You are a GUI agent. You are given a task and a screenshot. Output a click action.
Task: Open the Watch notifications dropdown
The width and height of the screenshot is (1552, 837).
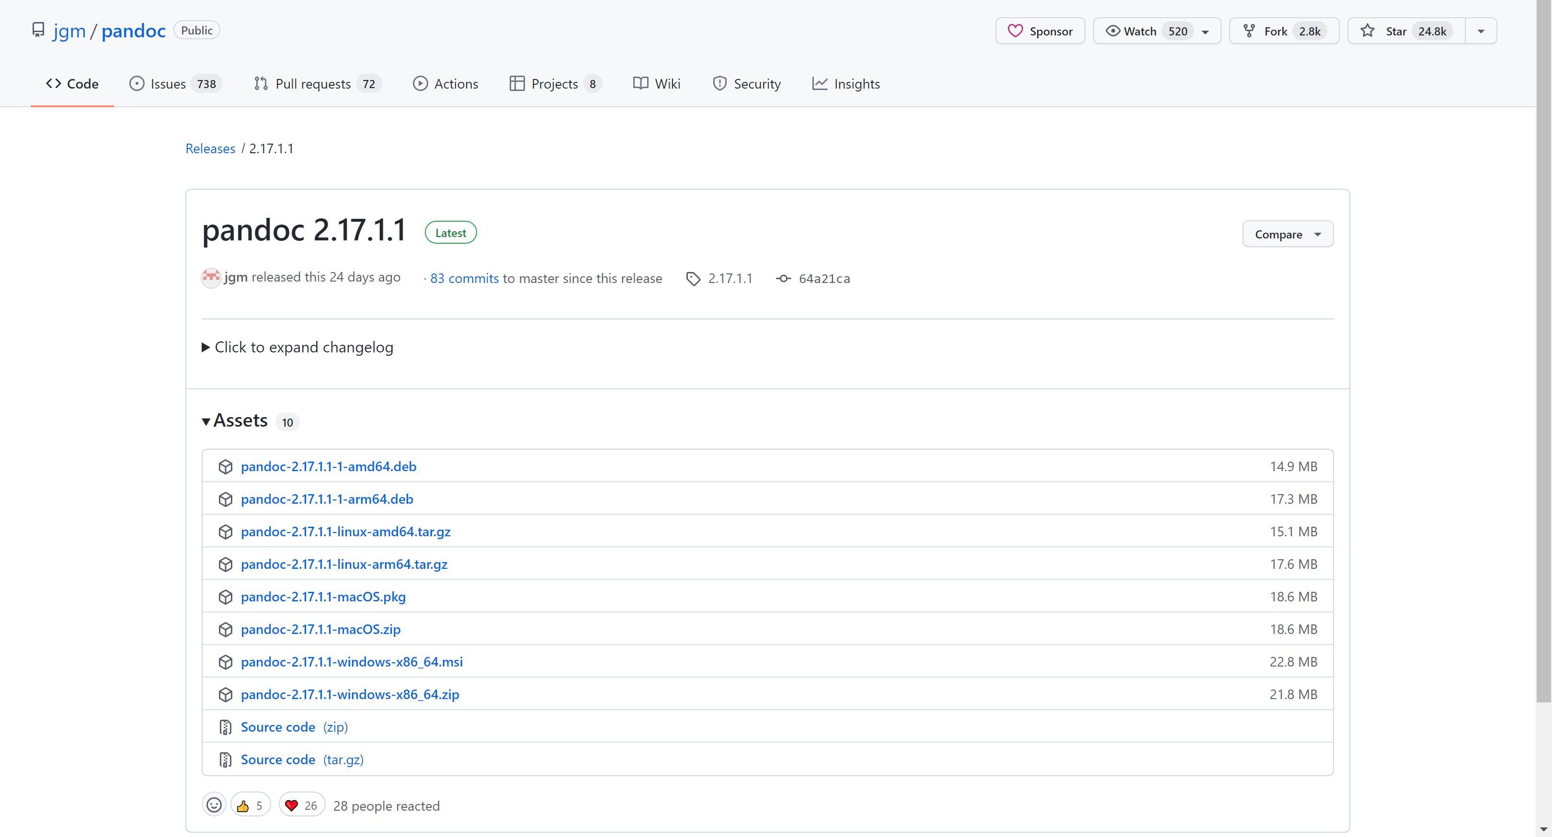1157,31
